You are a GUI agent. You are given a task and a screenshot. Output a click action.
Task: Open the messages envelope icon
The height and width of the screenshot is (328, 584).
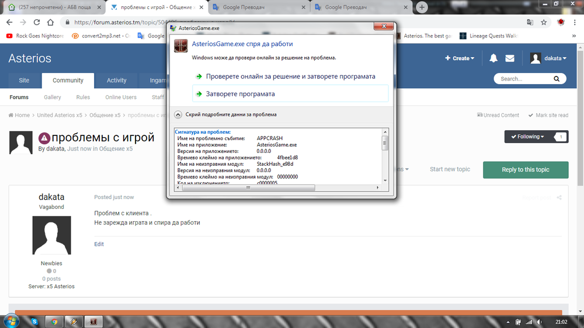click(510, 58)
